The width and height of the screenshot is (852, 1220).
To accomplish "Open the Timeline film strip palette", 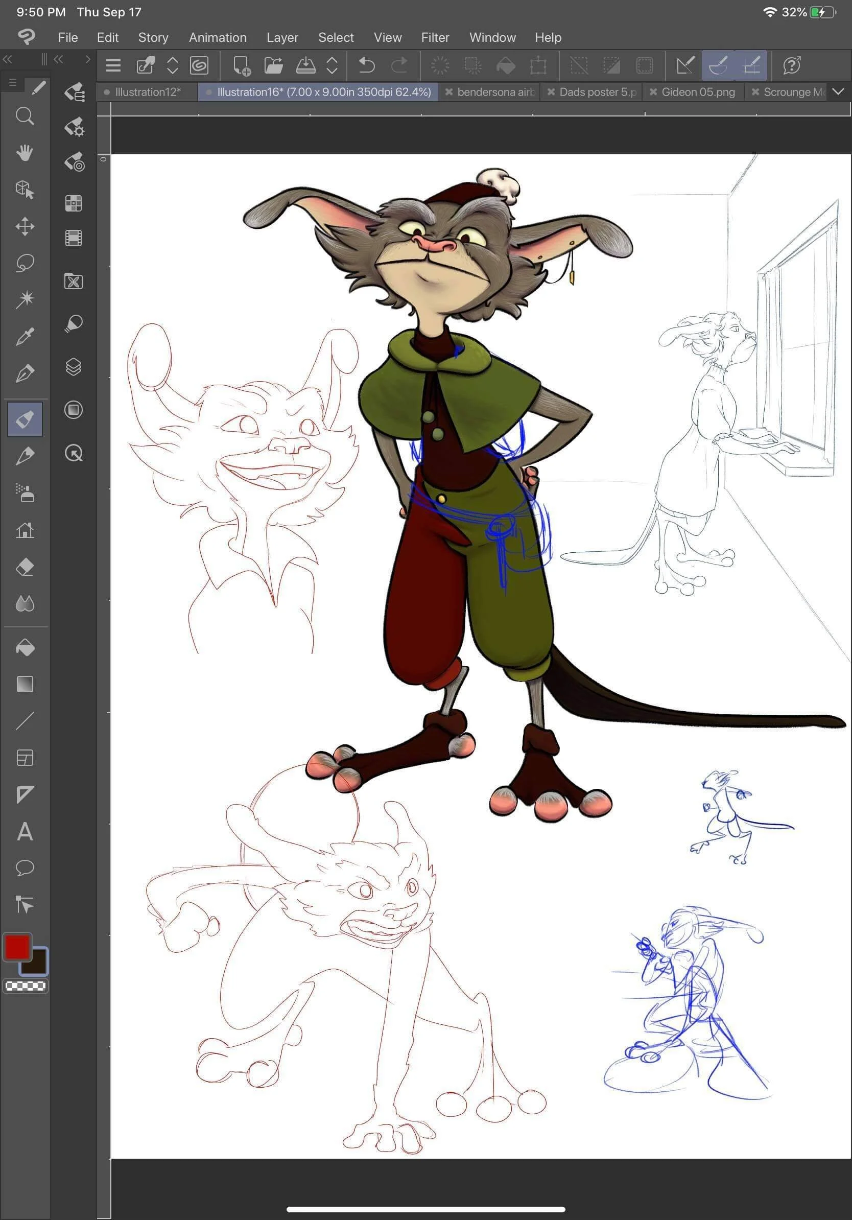I will [74, 238].
